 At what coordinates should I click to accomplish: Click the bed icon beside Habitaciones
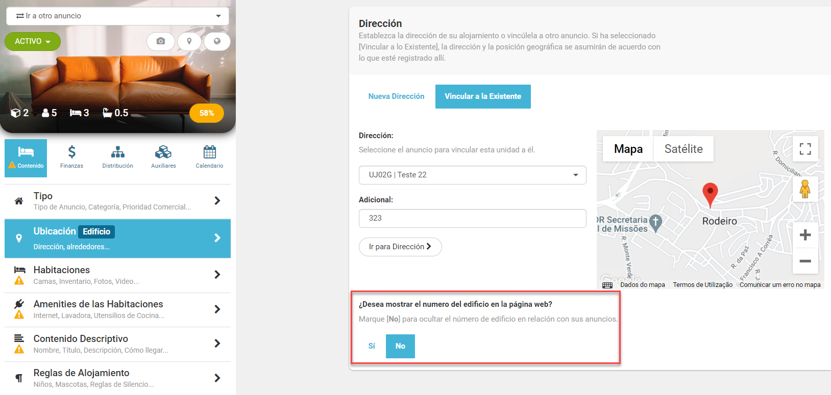[19, 270]
